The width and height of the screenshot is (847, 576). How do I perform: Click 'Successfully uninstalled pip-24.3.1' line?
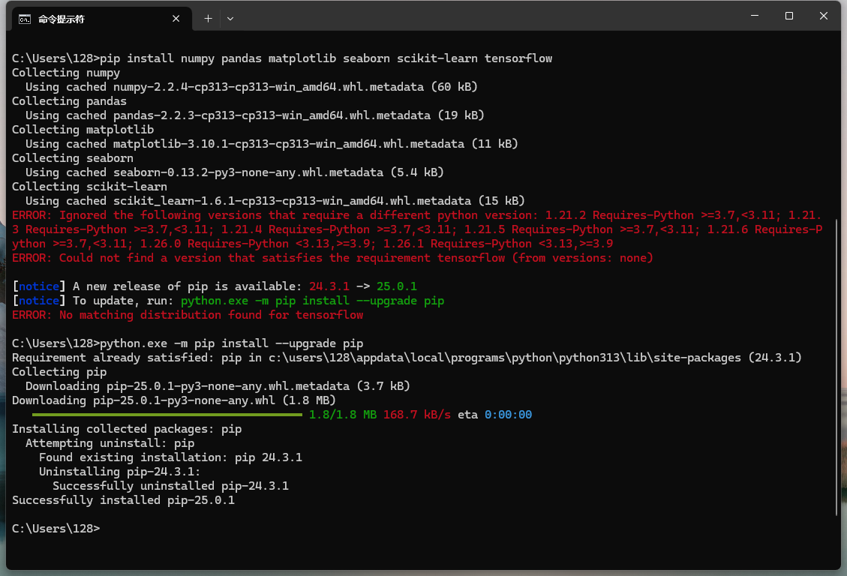click(x=171, y=486)
